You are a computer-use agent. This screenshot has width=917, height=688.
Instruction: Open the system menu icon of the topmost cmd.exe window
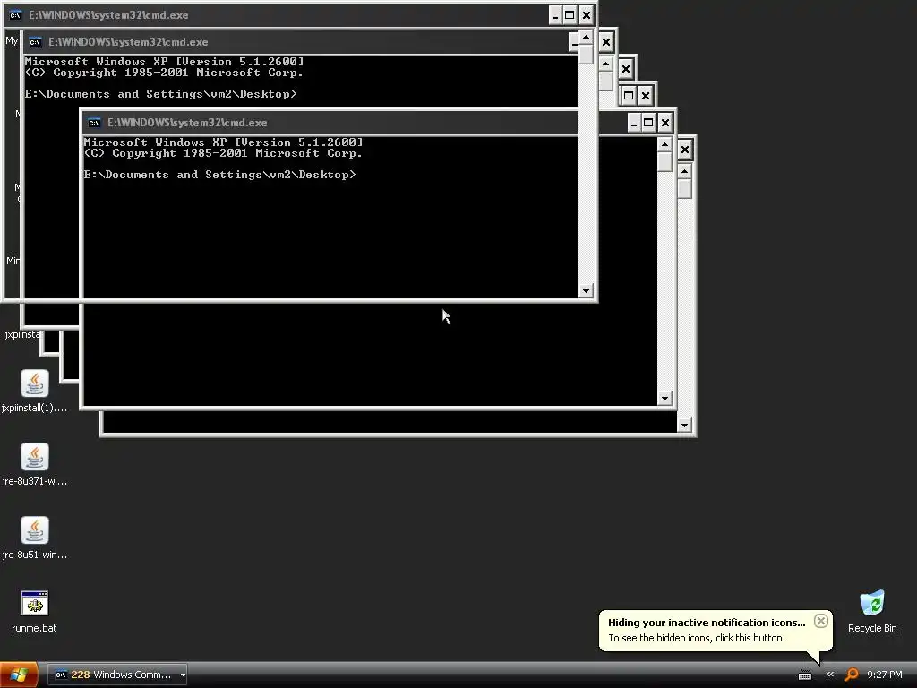16,15
